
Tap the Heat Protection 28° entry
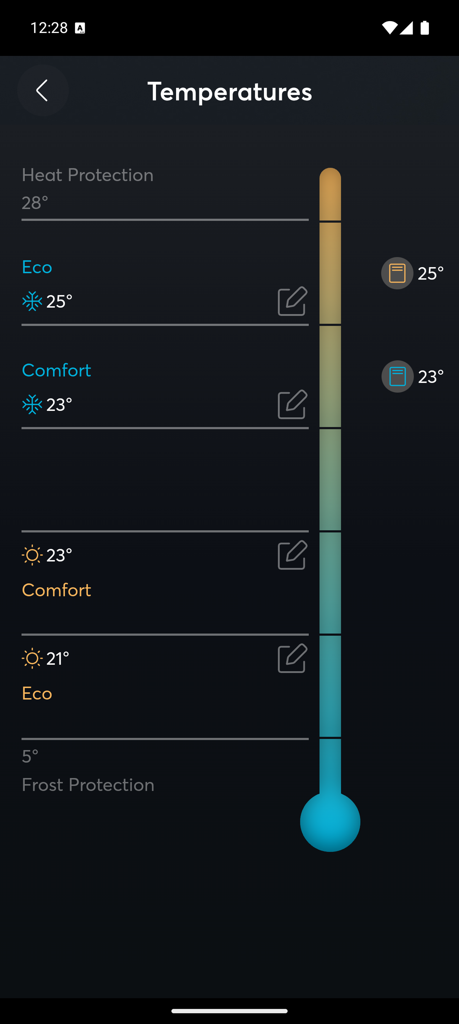[165, 189]
